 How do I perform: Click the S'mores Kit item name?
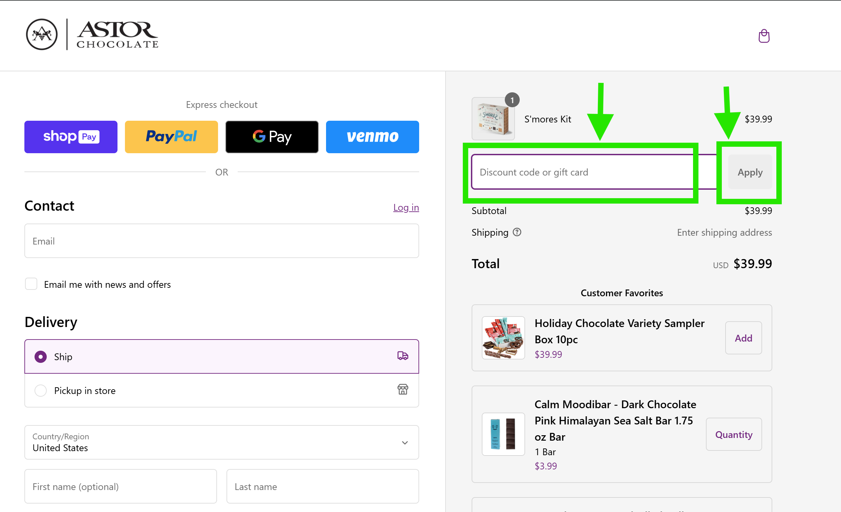pos(547,119)
